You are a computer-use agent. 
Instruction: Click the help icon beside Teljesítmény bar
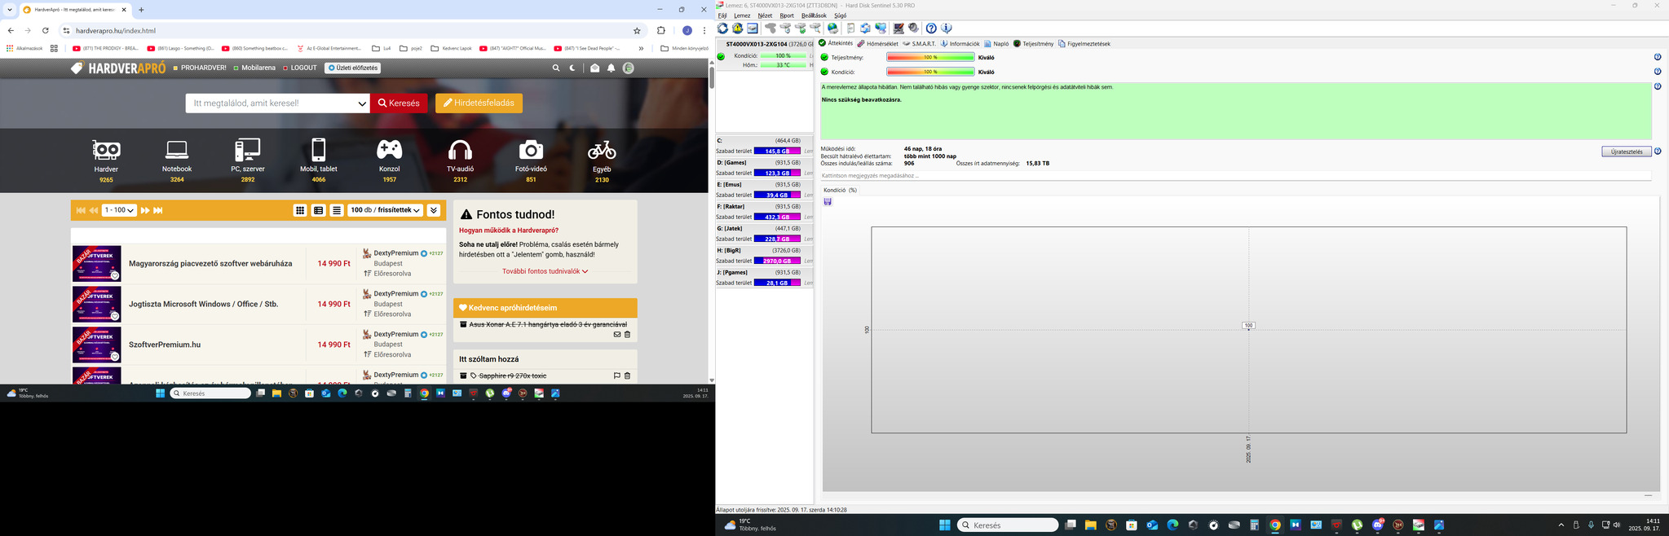coord(1658,57)
